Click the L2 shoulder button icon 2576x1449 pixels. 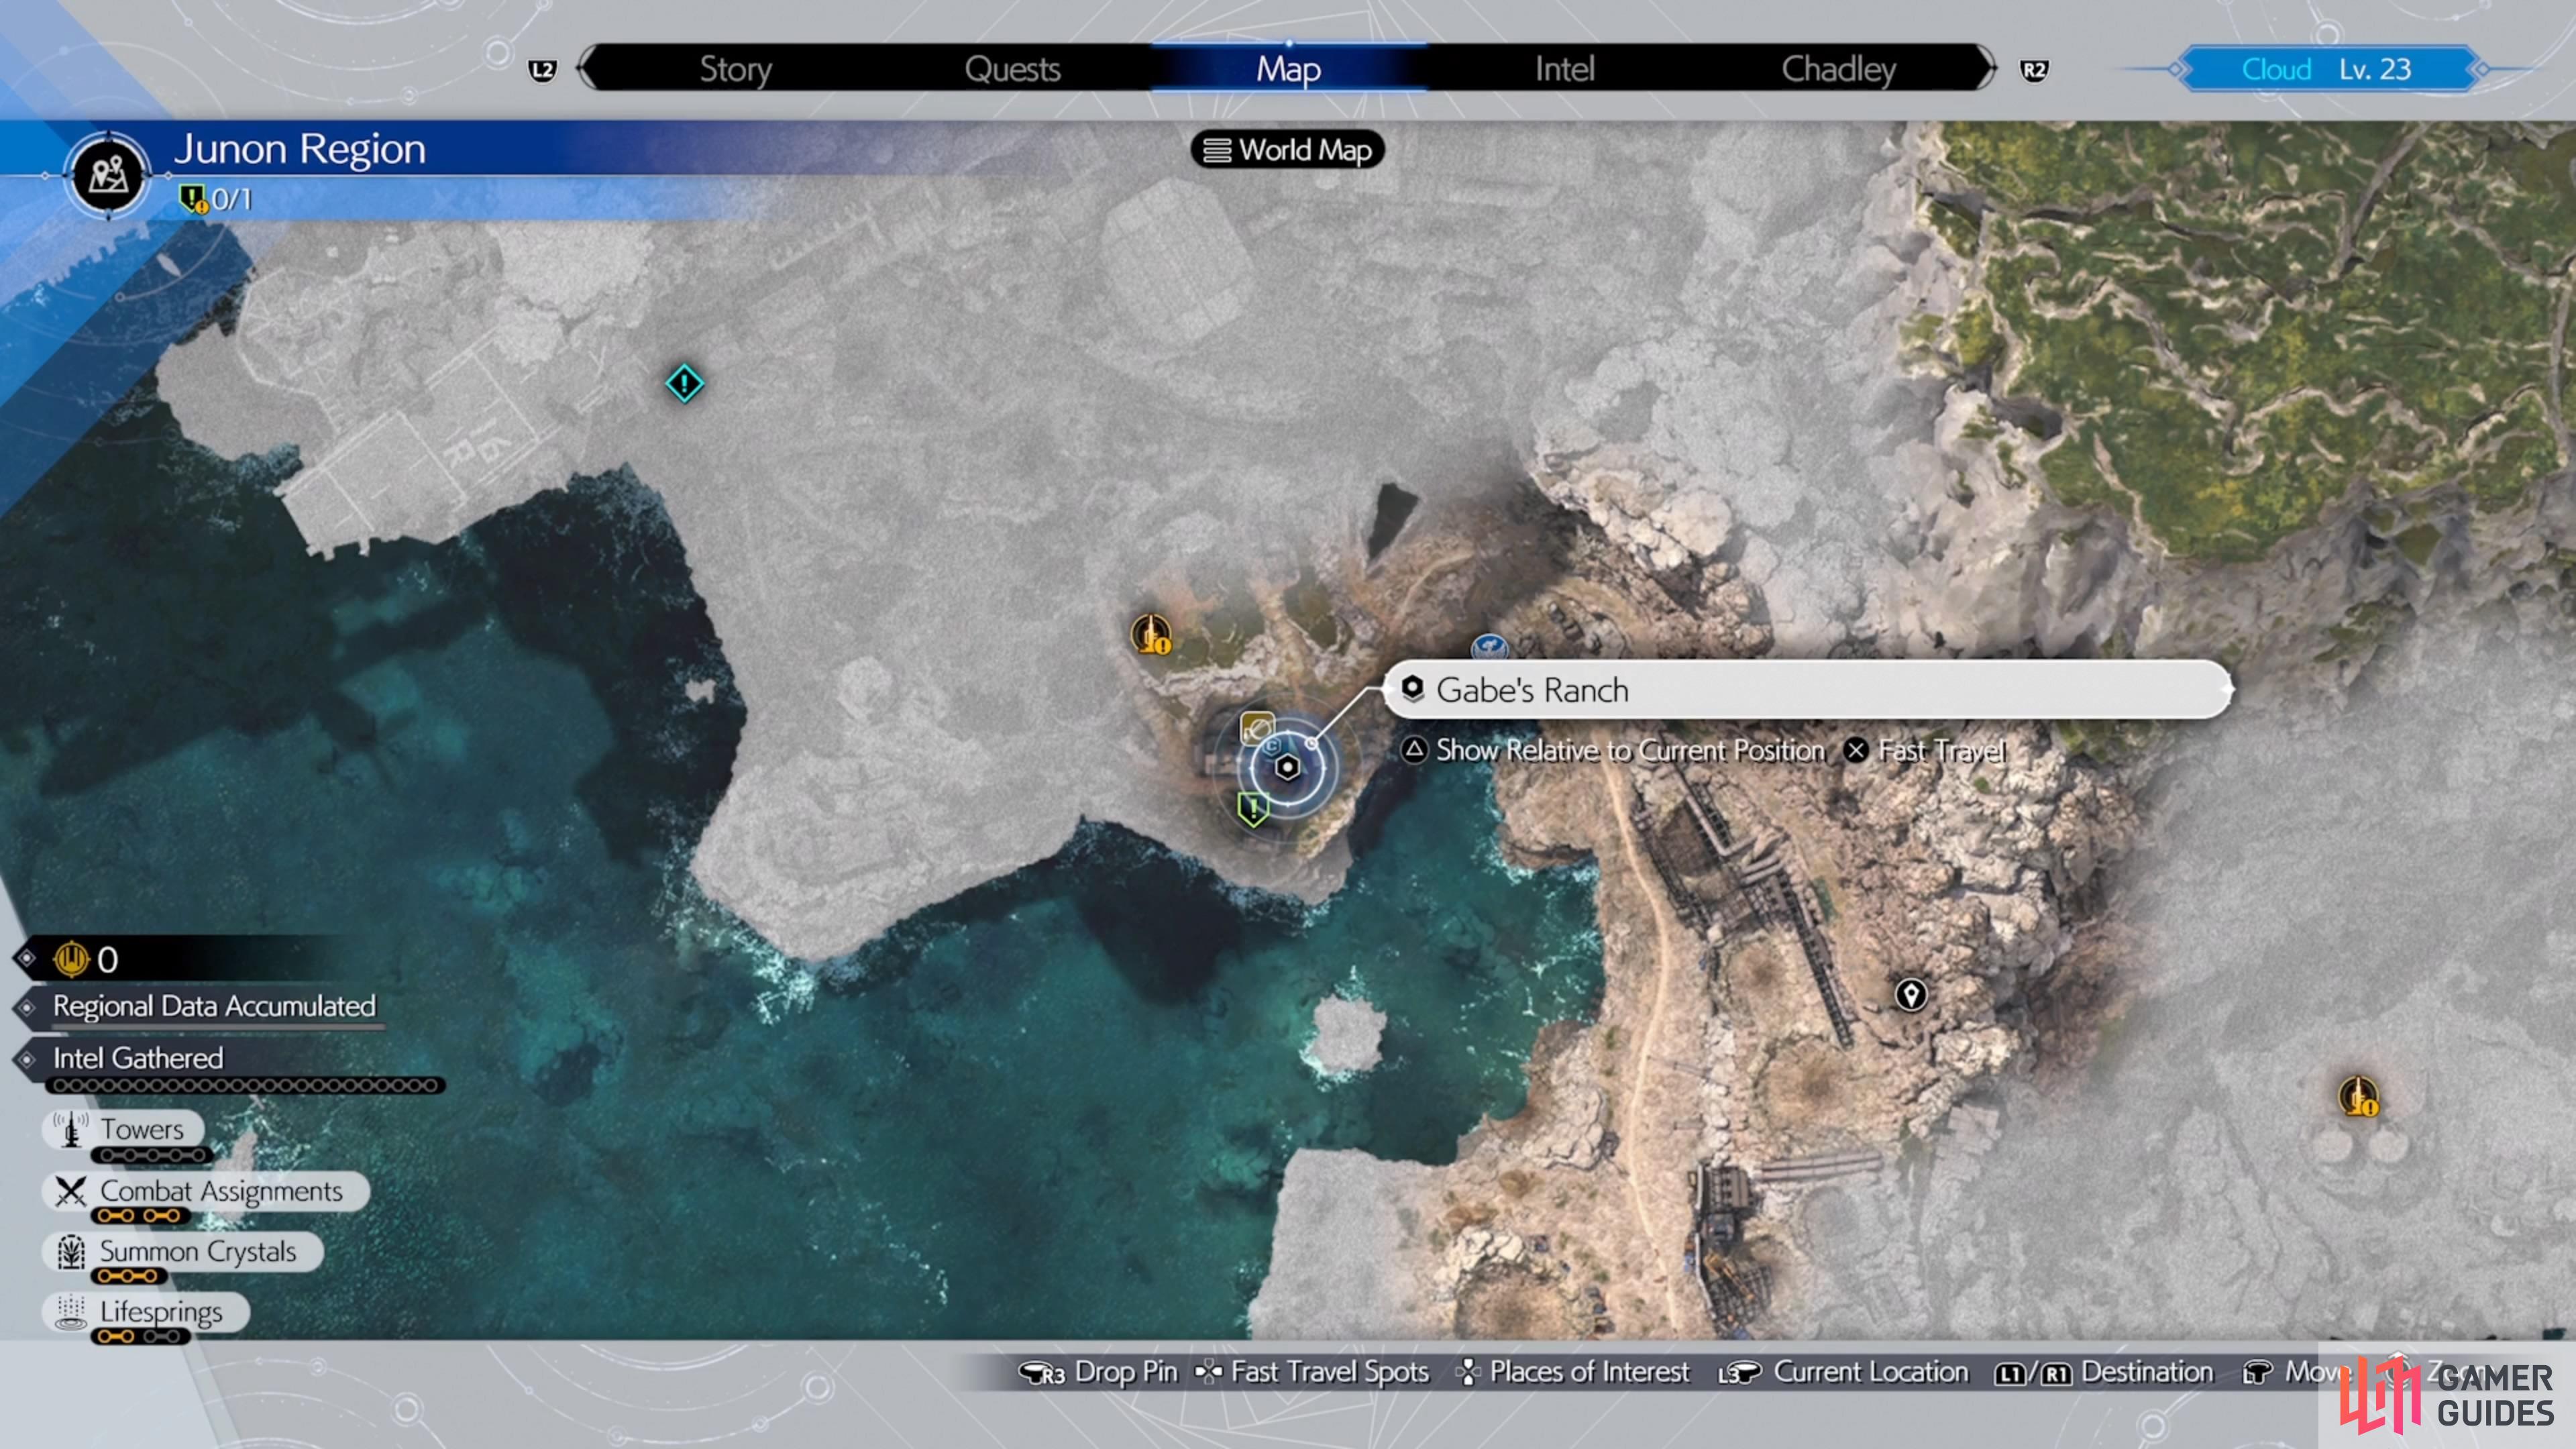[x=542, y=70]
